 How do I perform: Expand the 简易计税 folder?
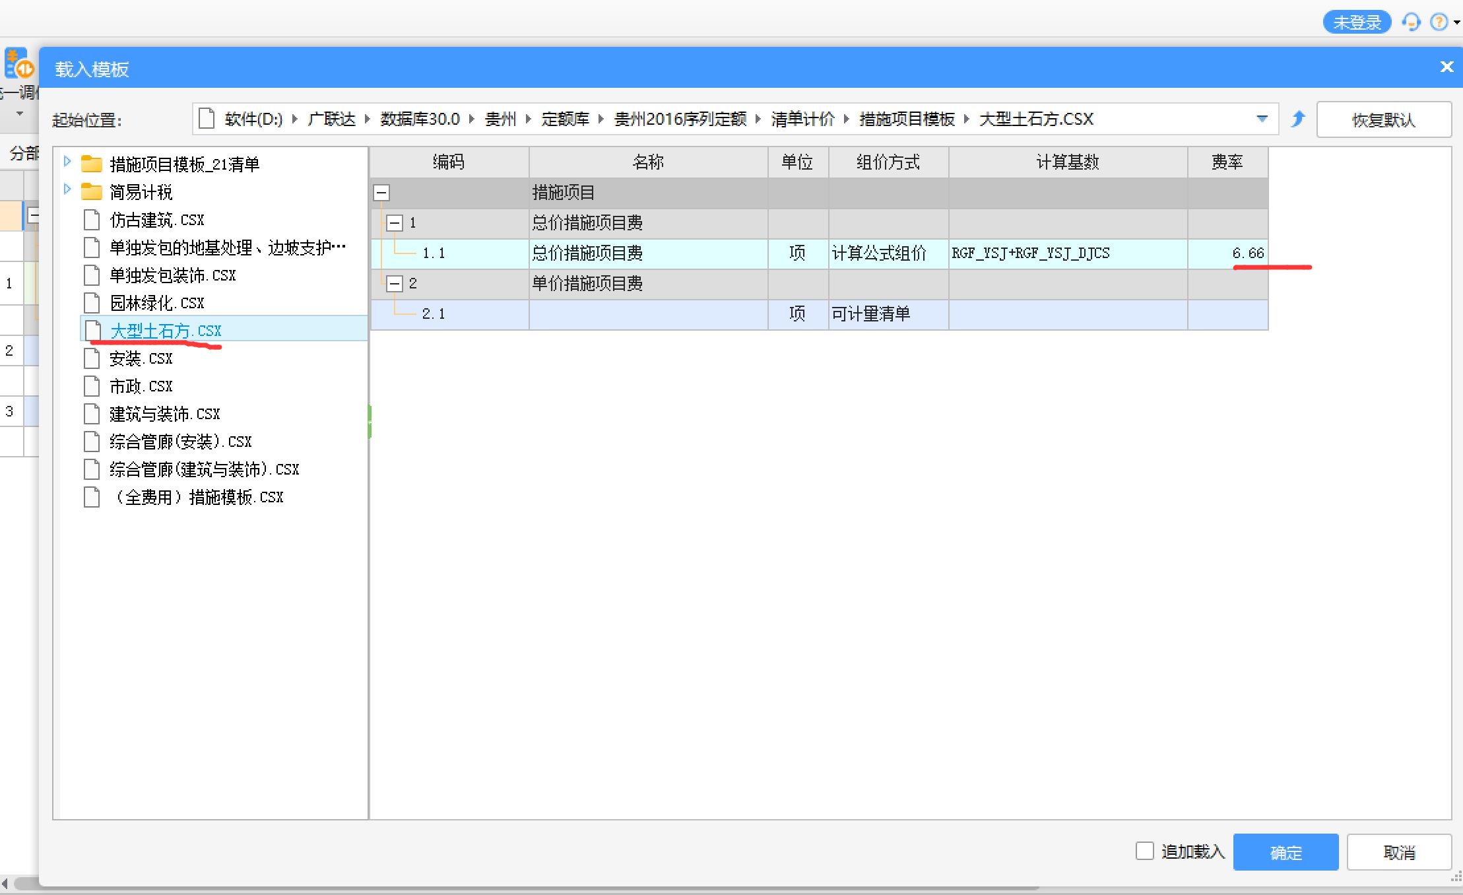click(67, 190)
